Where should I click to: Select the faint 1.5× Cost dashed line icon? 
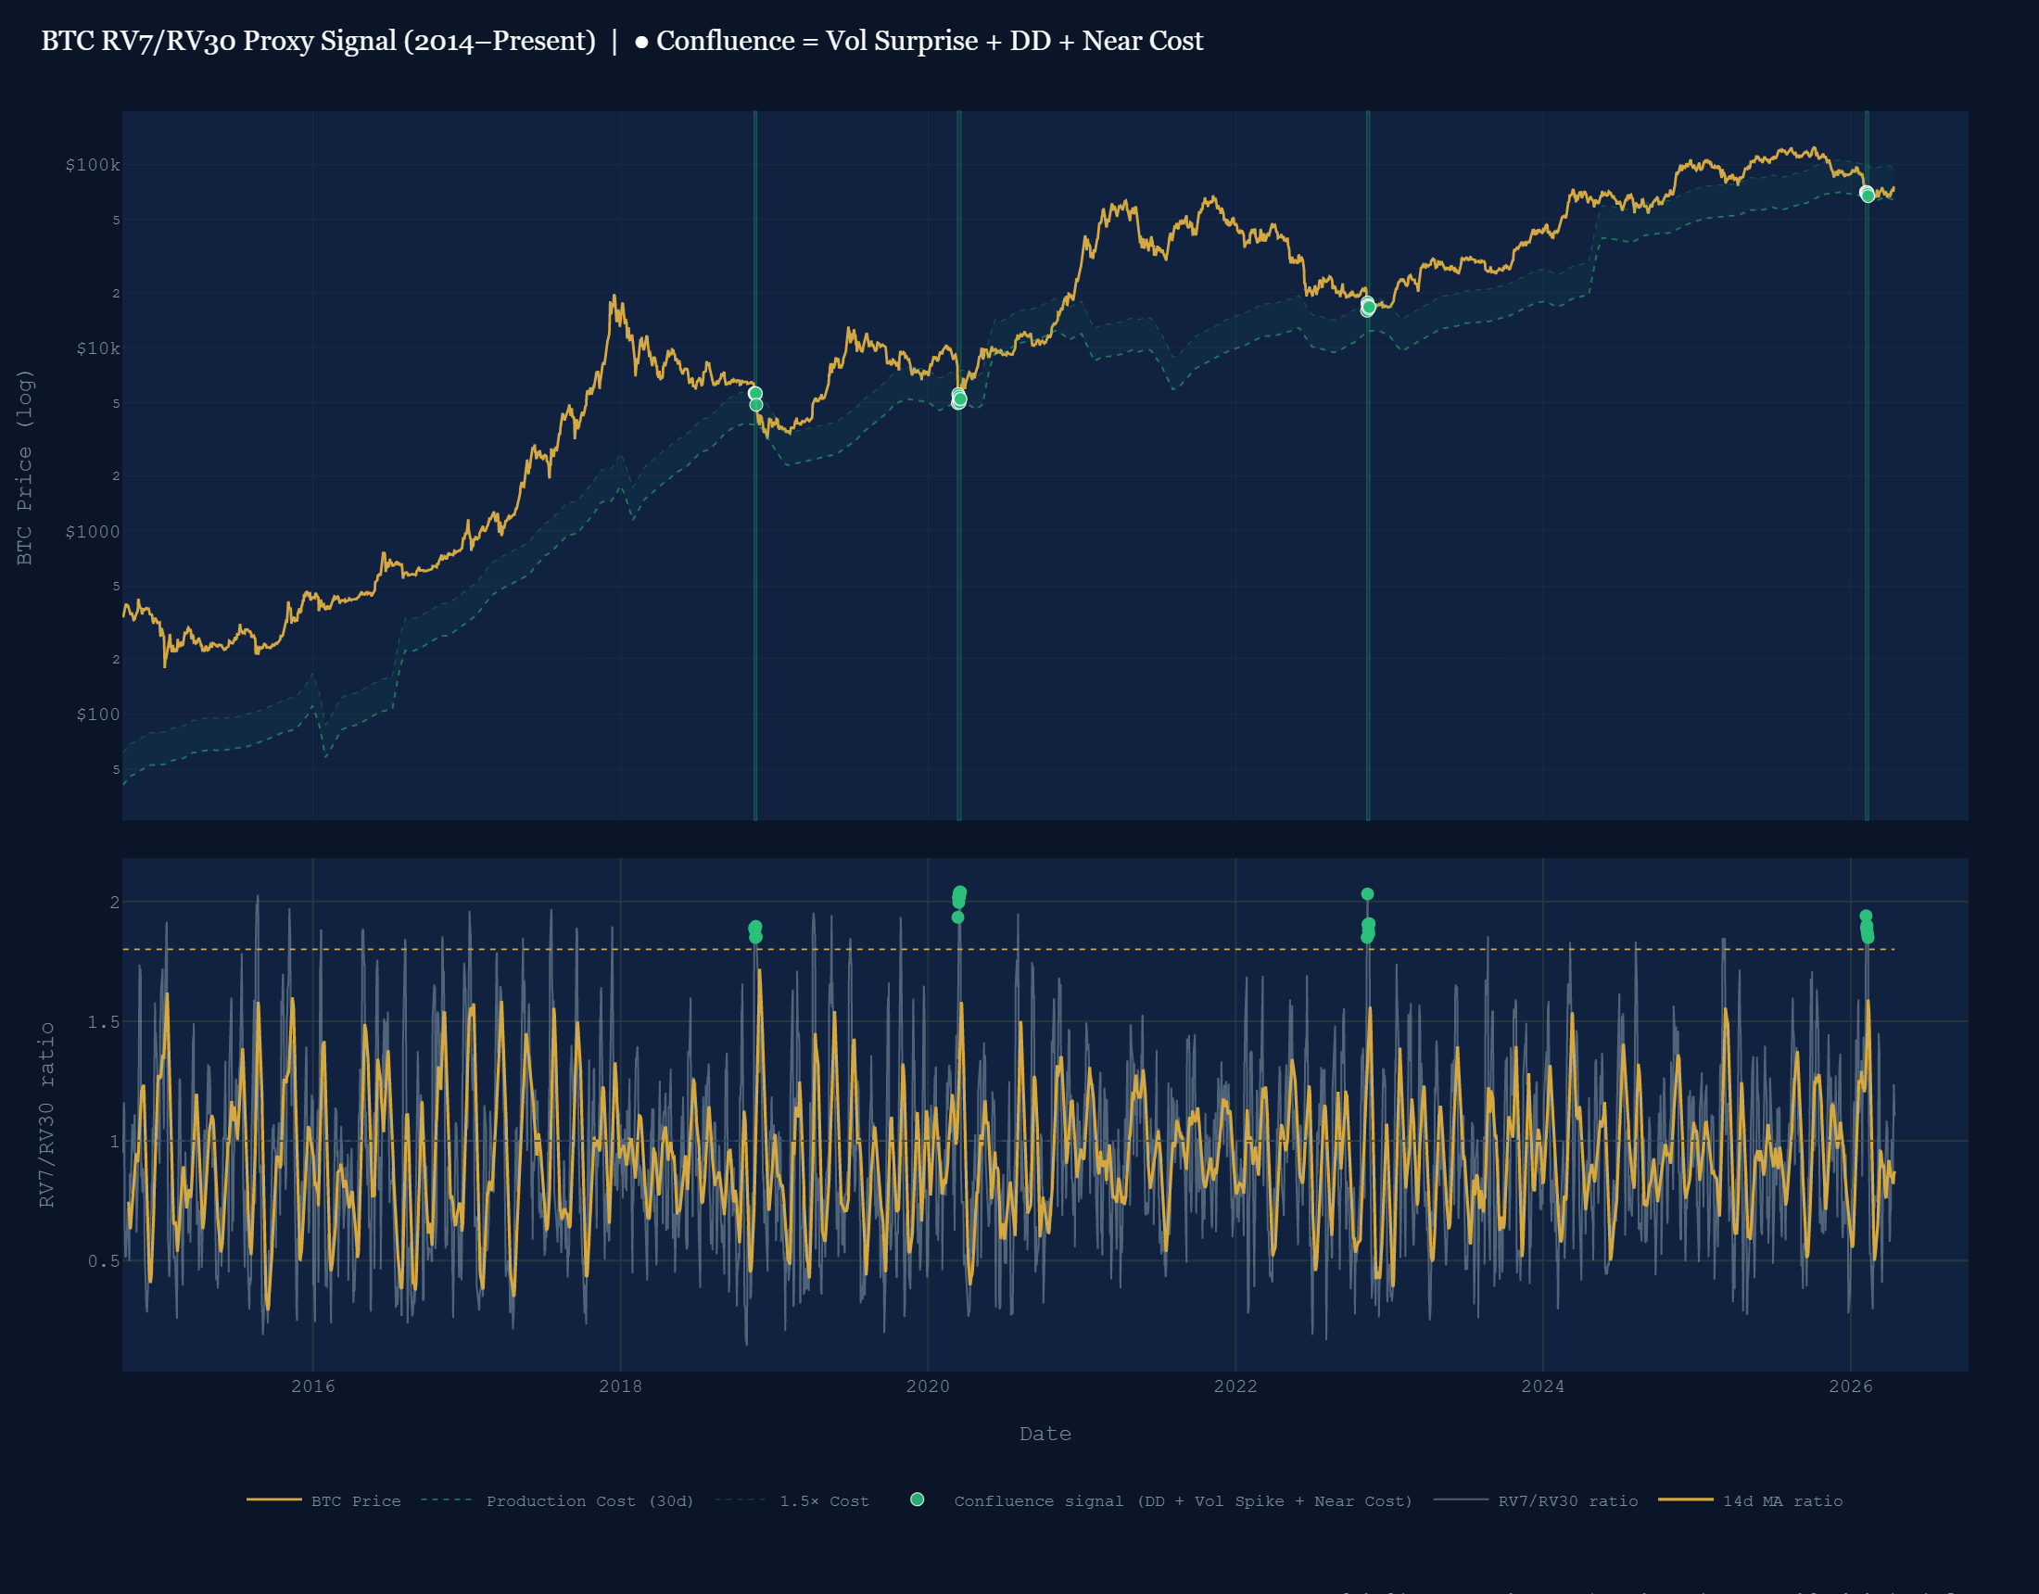741,1501
